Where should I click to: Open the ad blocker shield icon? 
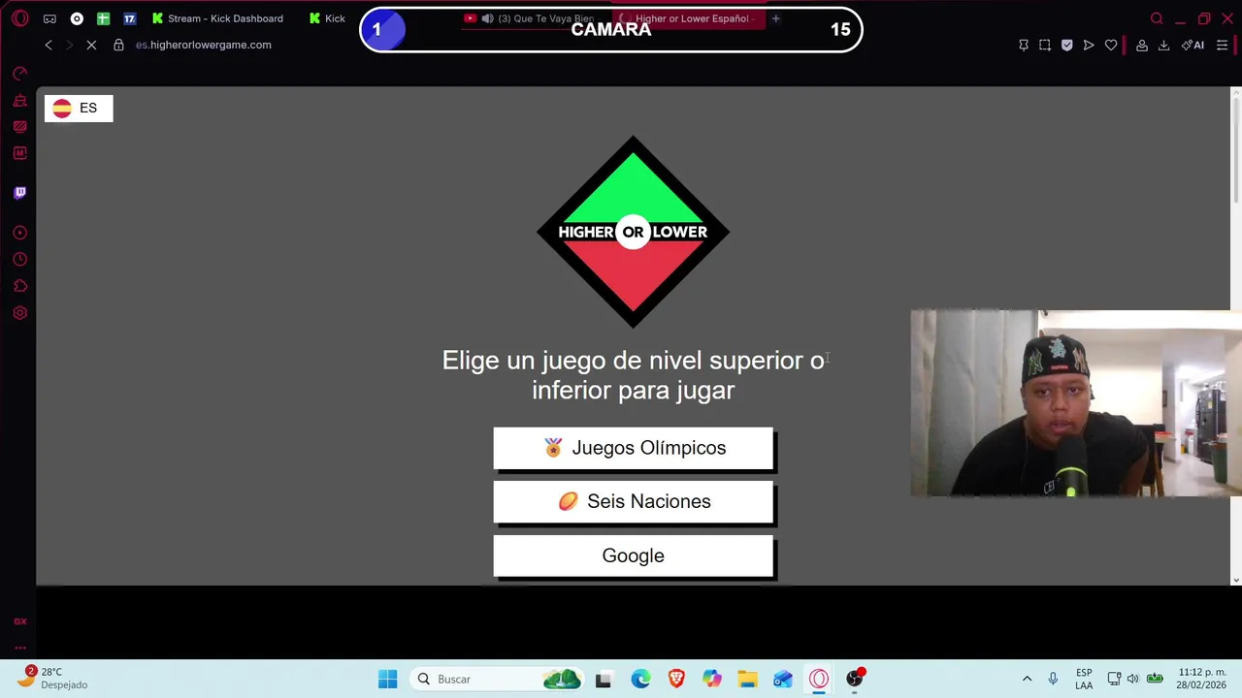click(1066, 45)
